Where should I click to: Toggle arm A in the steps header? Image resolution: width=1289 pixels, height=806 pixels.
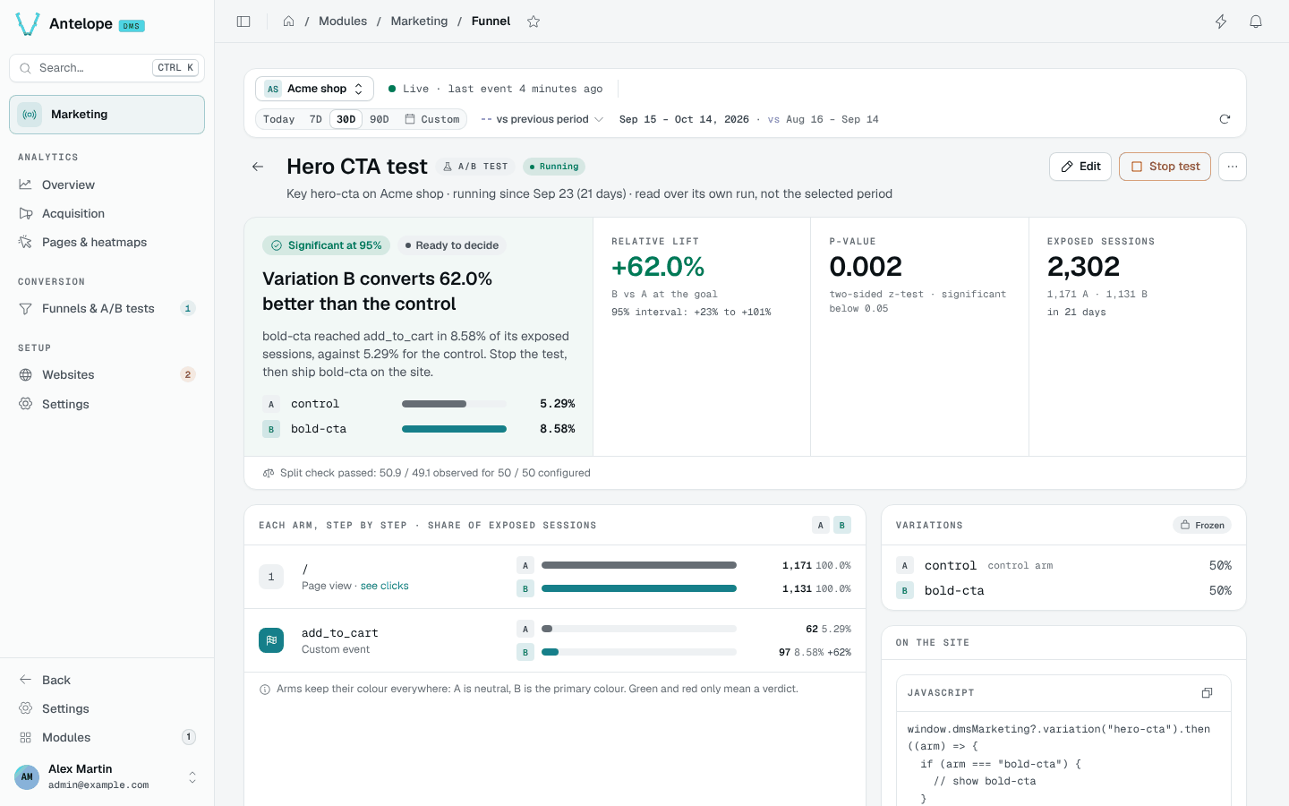pyautogui.click(x=821, y=525)
